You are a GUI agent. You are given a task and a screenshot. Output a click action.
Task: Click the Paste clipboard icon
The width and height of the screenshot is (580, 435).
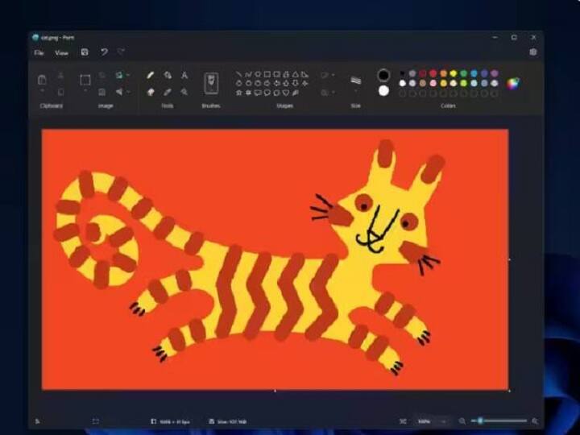coord(42,80)
